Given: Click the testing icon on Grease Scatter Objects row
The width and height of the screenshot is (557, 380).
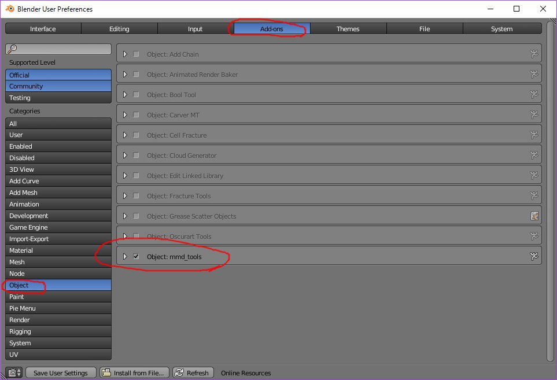Looking at the screenshot, I should [534, 216].
